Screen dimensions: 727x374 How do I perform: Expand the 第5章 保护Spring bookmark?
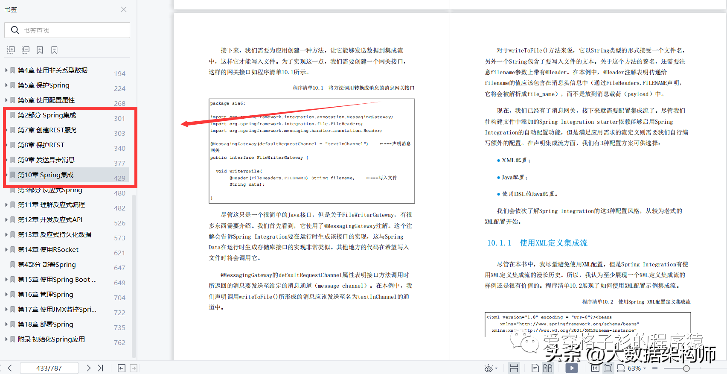pos(6,85)
